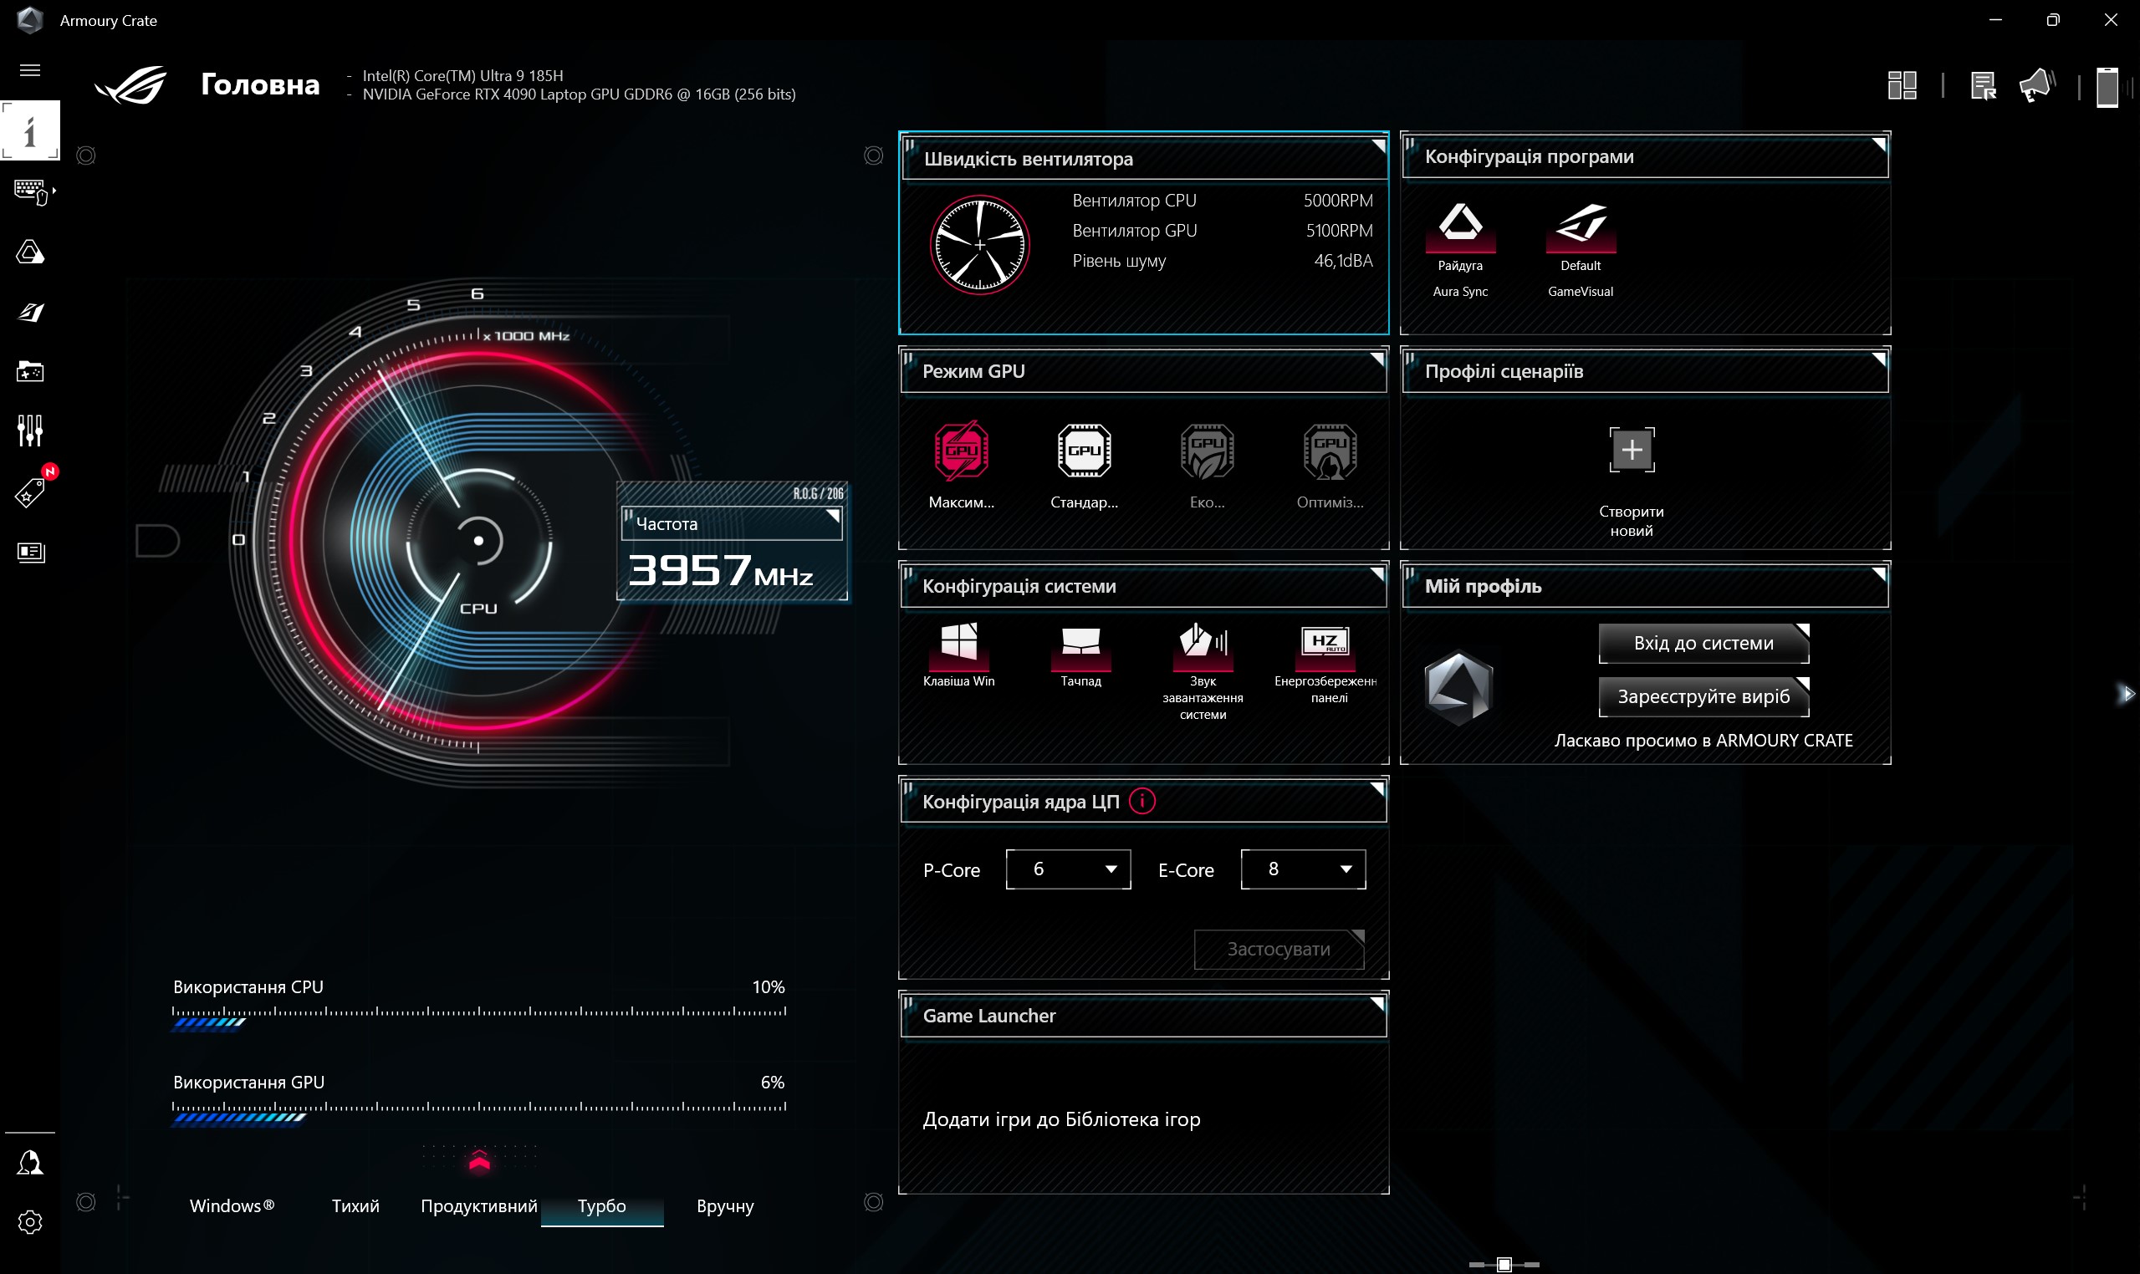Open the Профілі сценаріїв panel header
This screenshot has height=1274, width=2140.
click(x=1646, y=371)
